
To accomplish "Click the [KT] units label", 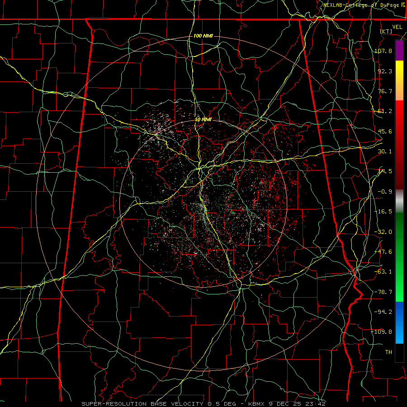I will click(x=386, y=31).
